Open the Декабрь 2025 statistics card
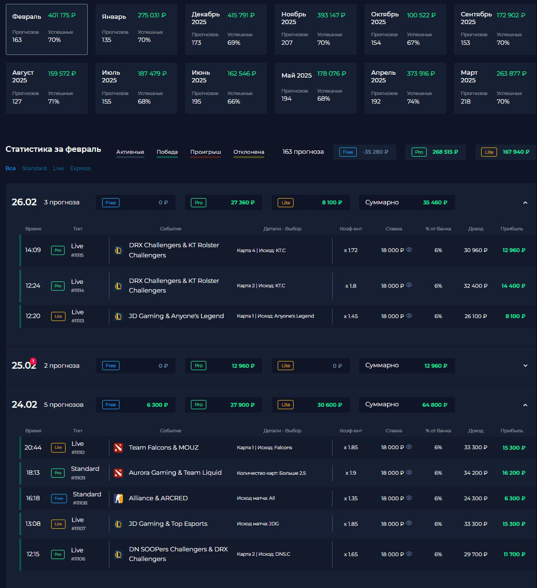Viewport: 537px width, 588px height. tap(226, 29)
